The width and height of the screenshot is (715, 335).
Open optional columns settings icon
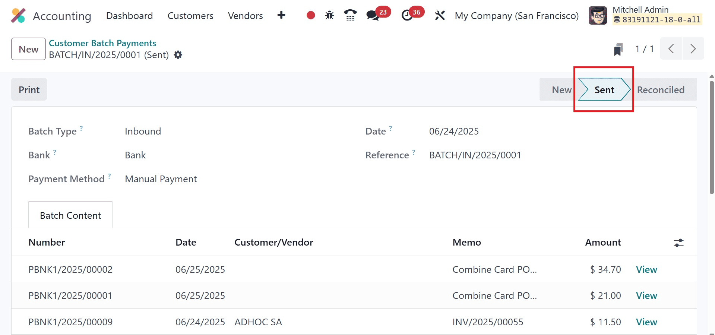click(x=678, y=243)
